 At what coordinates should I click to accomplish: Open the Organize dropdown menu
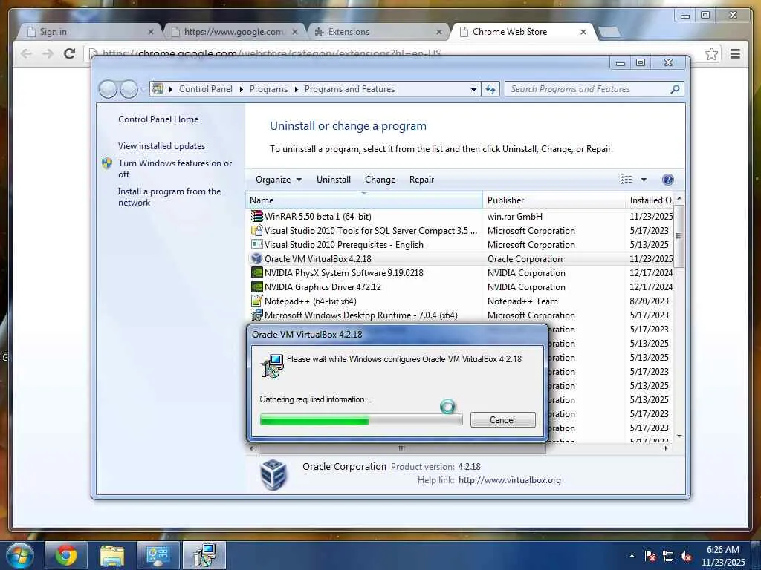(x=279, y=180)
